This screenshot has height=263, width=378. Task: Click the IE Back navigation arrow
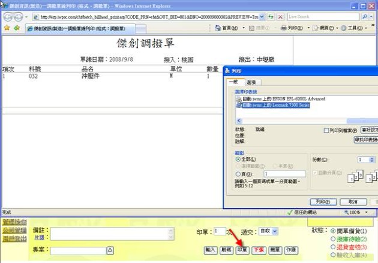8,17
